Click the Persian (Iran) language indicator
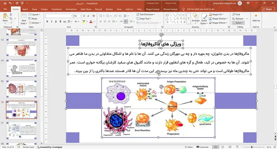277x149 pixels. tap(28, 147)
